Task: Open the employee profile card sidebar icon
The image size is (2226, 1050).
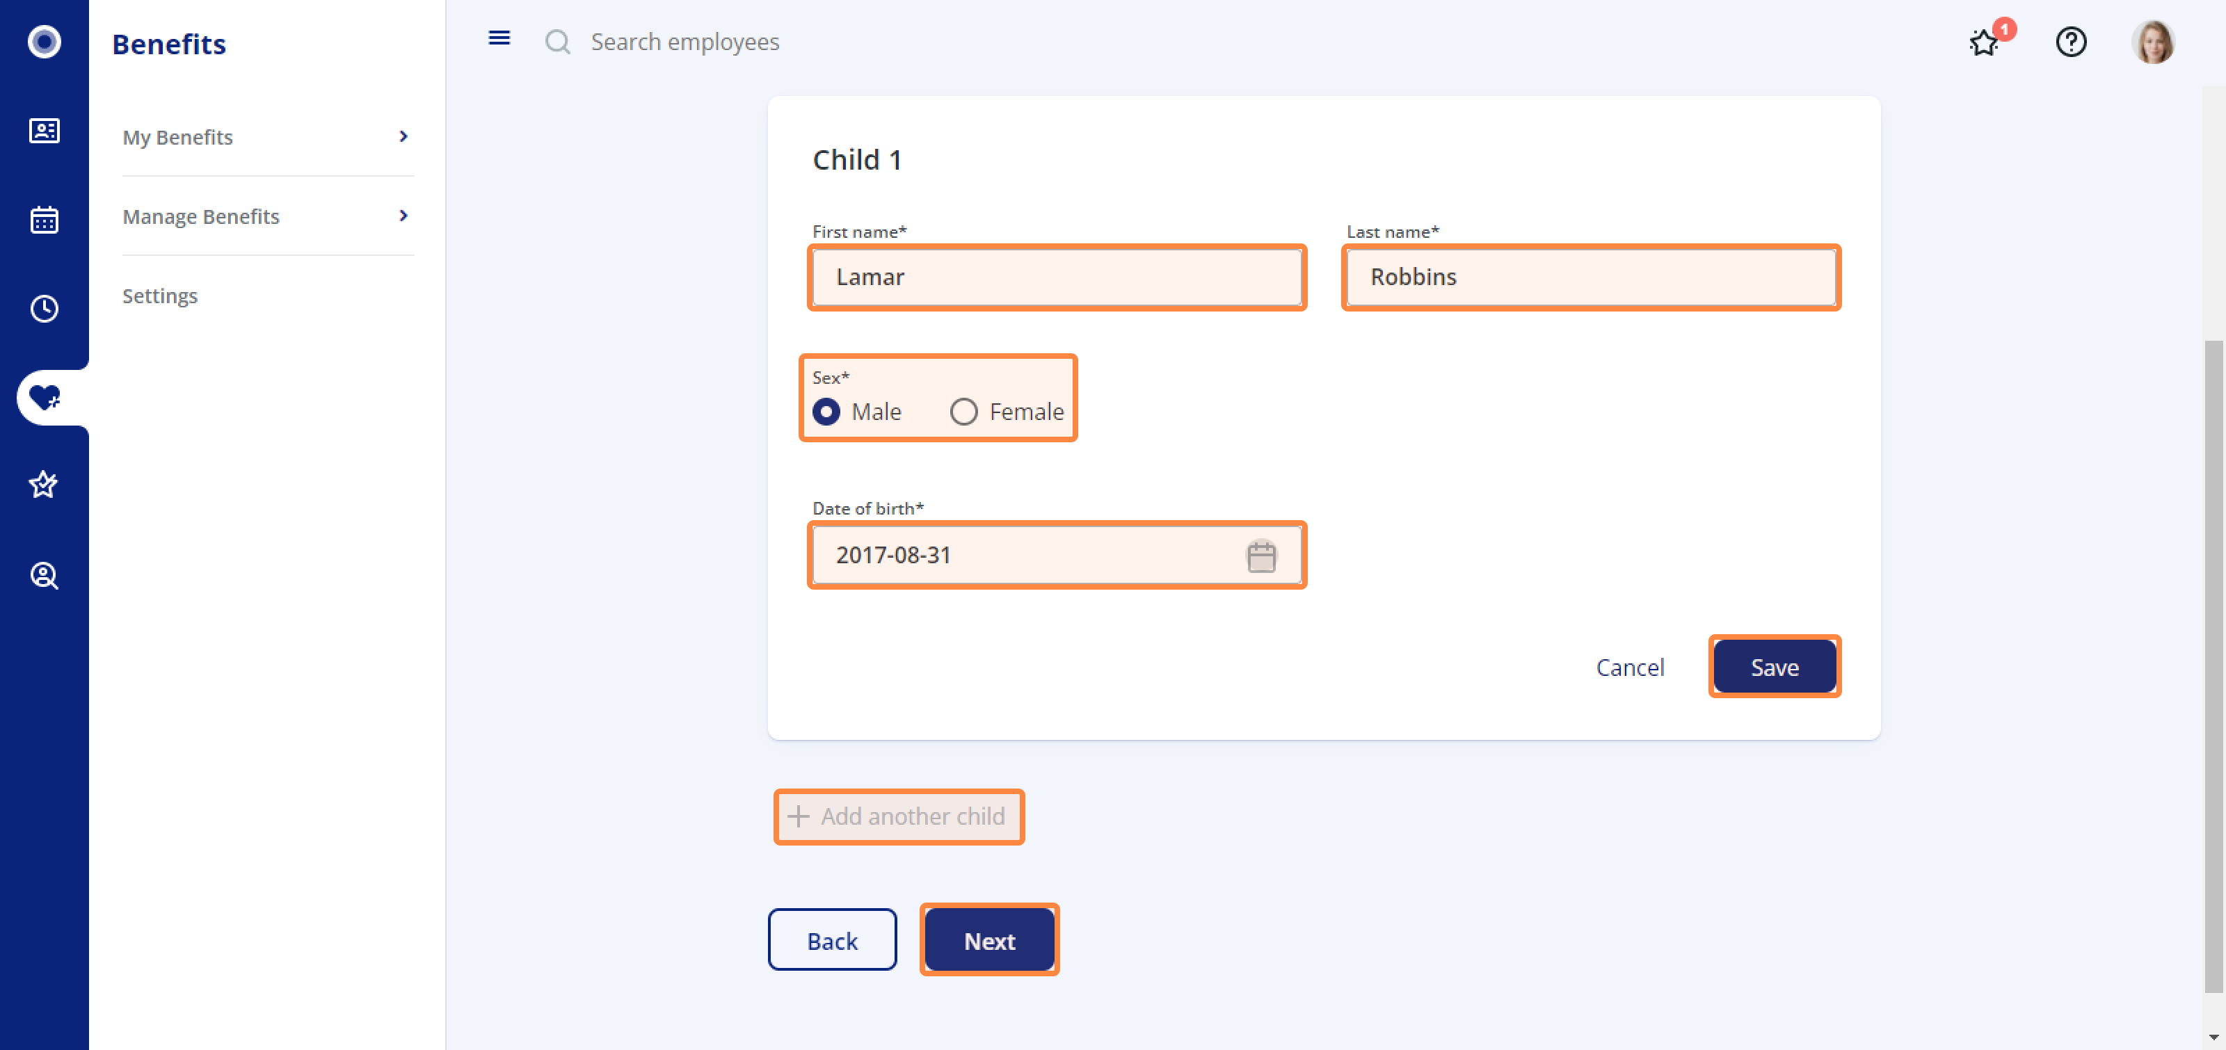Action: coord(44,131)
